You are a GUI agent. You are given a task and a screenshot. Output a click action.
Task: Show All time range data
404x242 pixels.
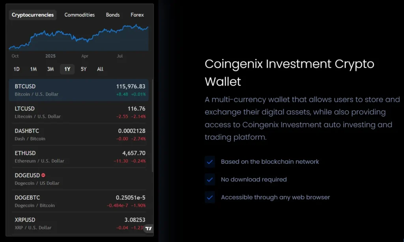click(x=100, y=69)
